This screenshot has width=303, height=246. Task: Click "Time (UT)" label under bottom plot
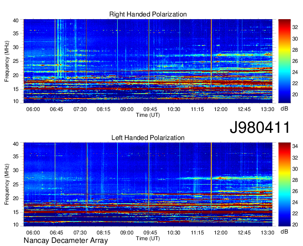[x=148, y=238]
